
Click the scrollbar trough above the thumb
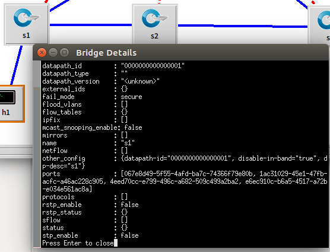tap(37, 74)
